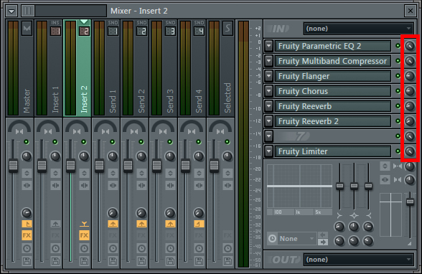Screen dimensions: 422x274
Task: Open the mixer options menu arrow
Action: 11,11
